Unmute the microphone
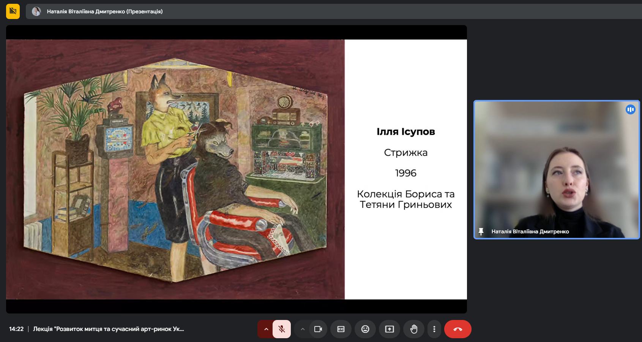This screenshot has width=642, height=342. tap(282, 329)
